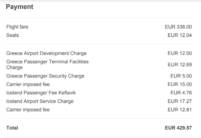Select Iceland Passenger Fee Keflavik label
Viewport: 201px width, 138px height.
(x=41, y=93)
